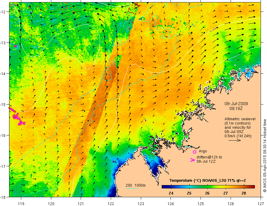Click the magenta drifters arrowhead legend symbol
This screenshot has width=267, height=206.
[192, 160]
